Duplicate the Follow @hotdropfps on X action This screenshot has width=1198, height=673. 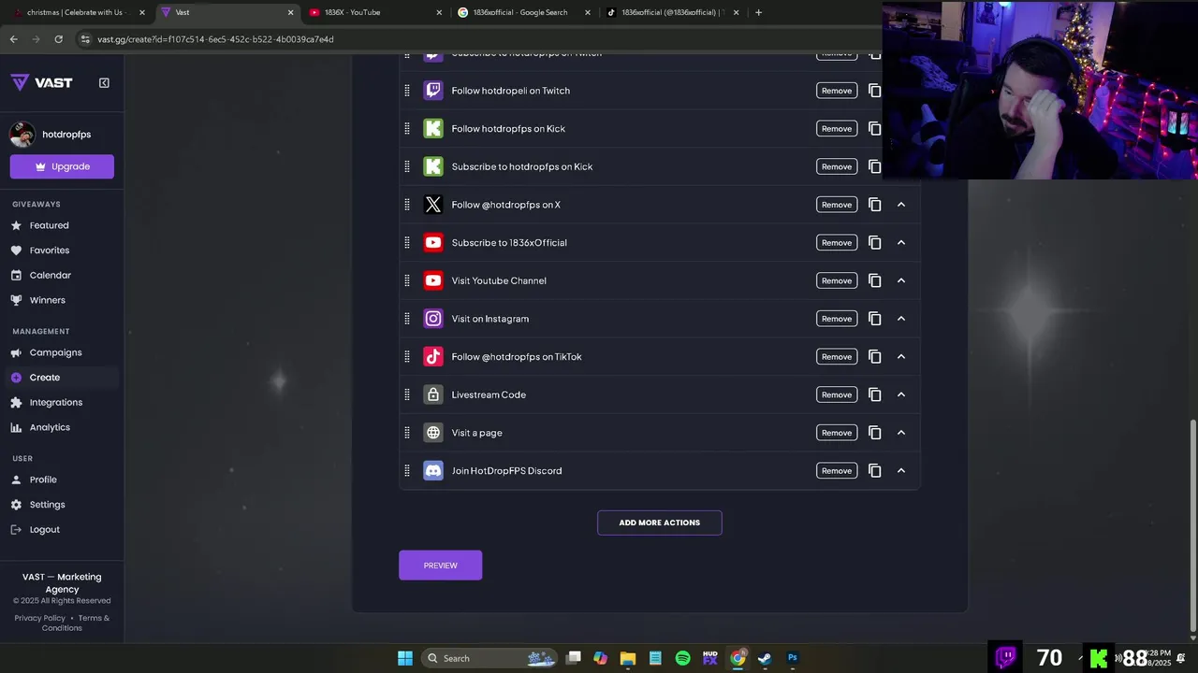pyautogui.click(x=874, y=205)
